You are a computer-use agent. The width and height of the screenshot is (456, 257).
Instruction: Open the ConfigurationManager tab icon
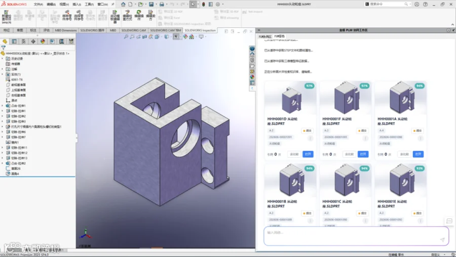tap(23, 42)
